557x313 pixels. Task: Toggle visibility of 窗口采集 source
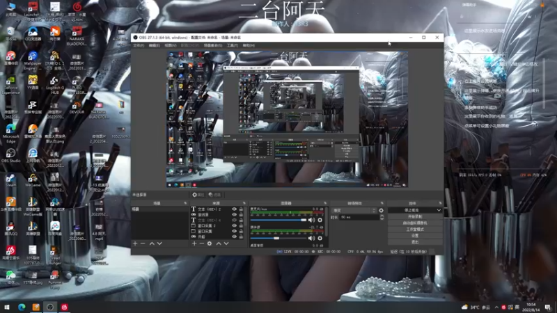tap(234, 231)
